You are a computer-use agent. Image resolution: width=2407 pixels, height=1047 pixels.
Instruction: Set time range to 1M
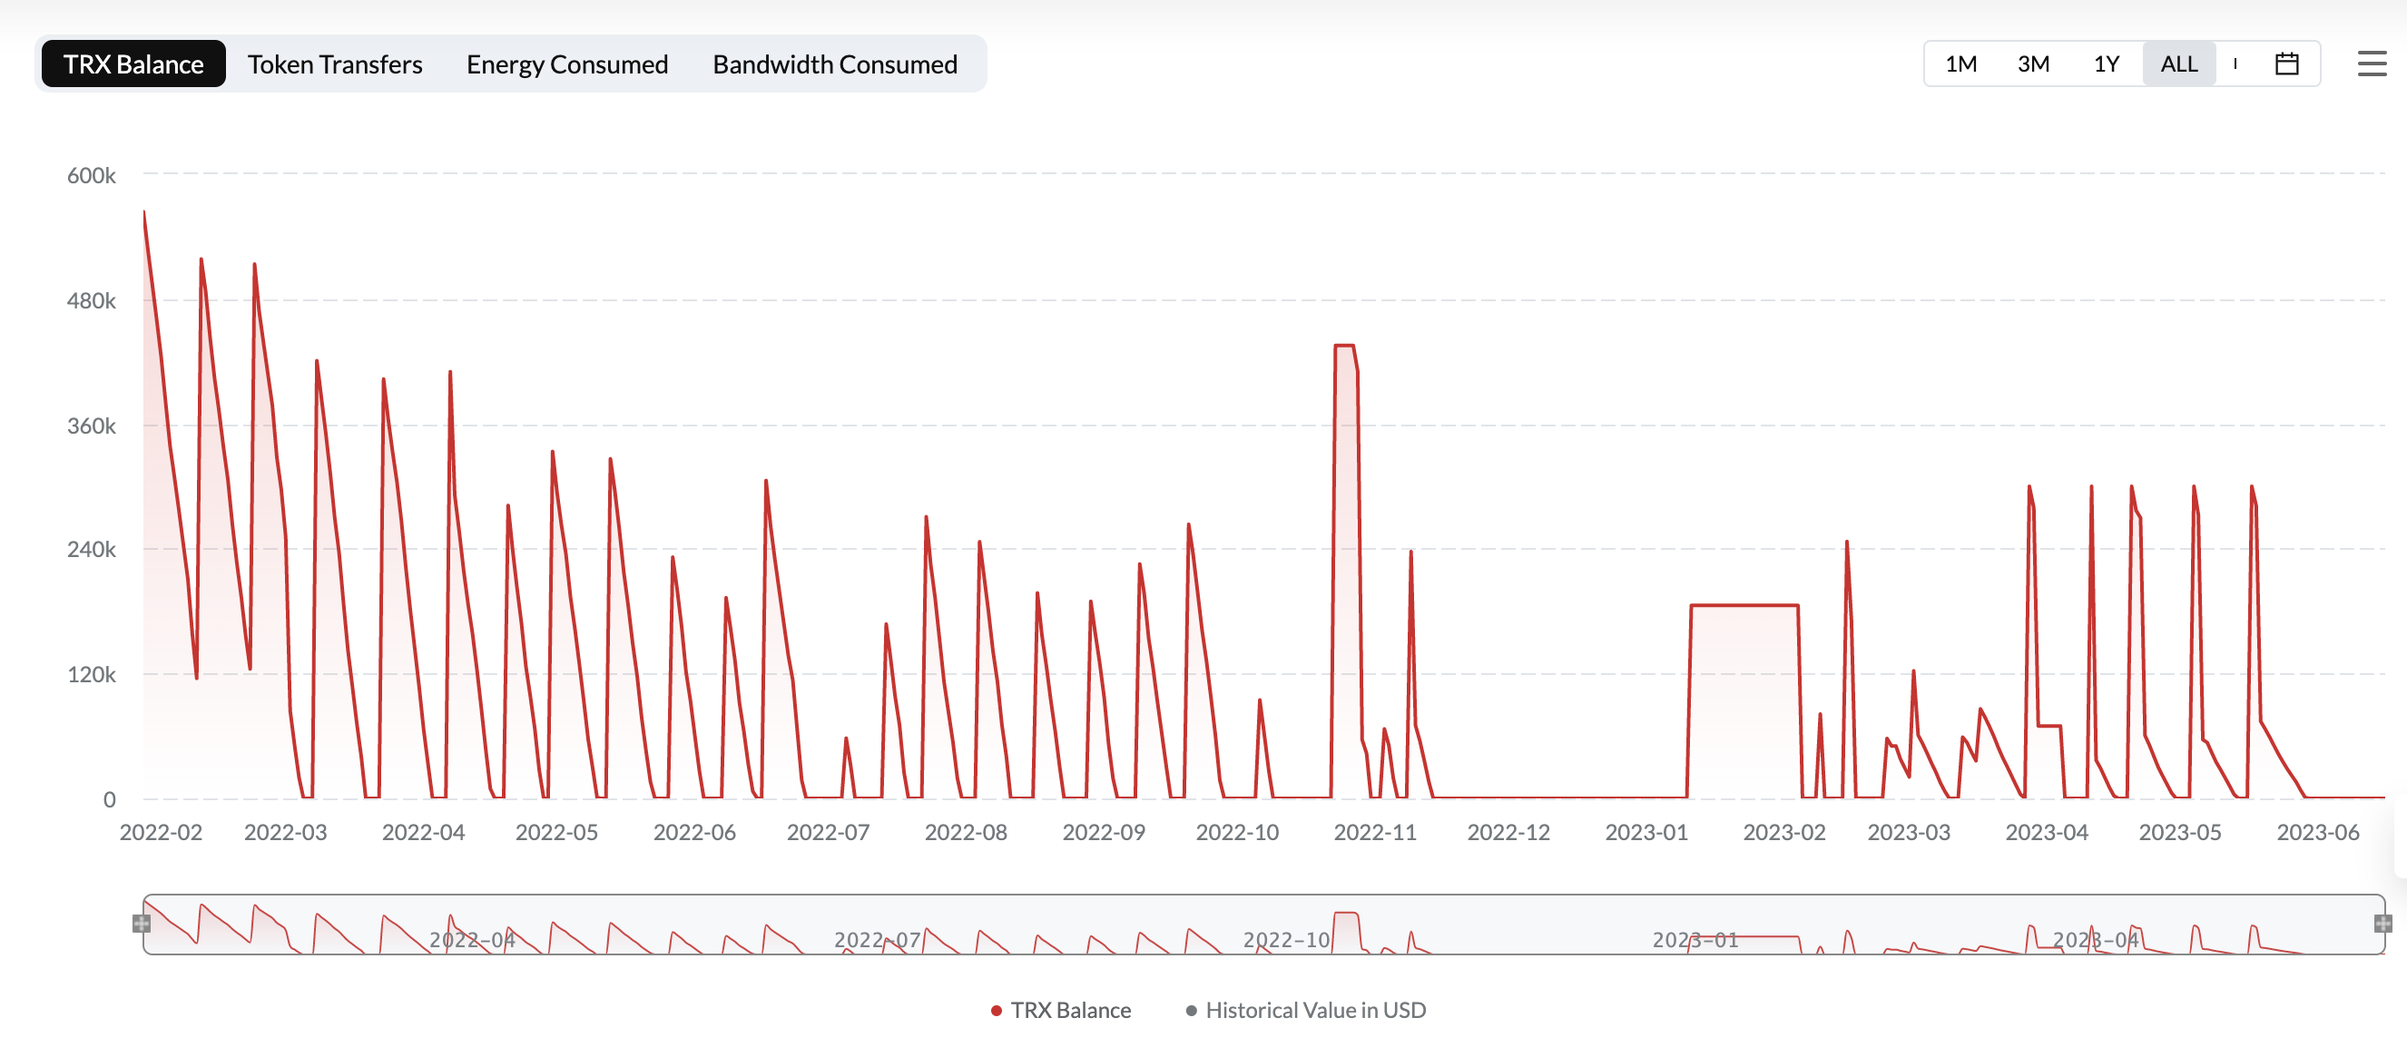tap(1960, 64)
